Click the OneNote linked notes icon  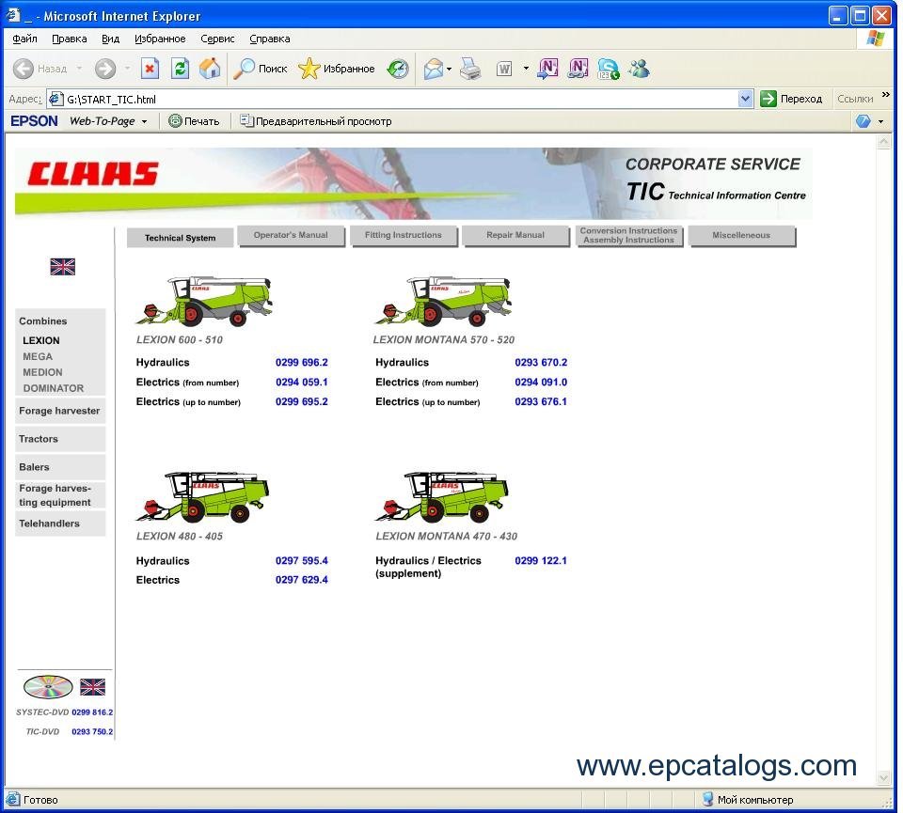(578, 69)
